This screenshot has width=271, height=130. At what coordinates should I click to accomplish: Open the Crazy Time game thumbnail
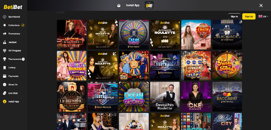[196, 34]
